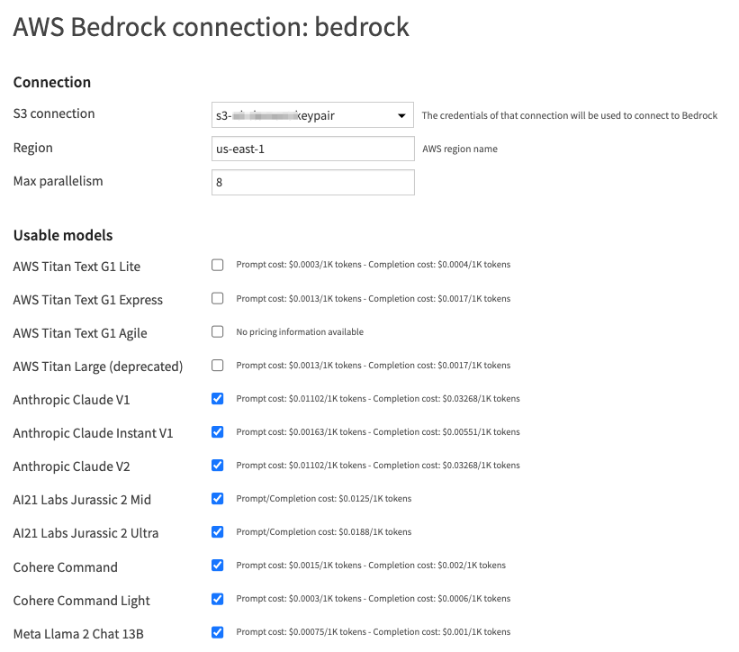Click the AWS Bedrock connection page title
This screenshot has height=652, width=739.
pos(210,27)
